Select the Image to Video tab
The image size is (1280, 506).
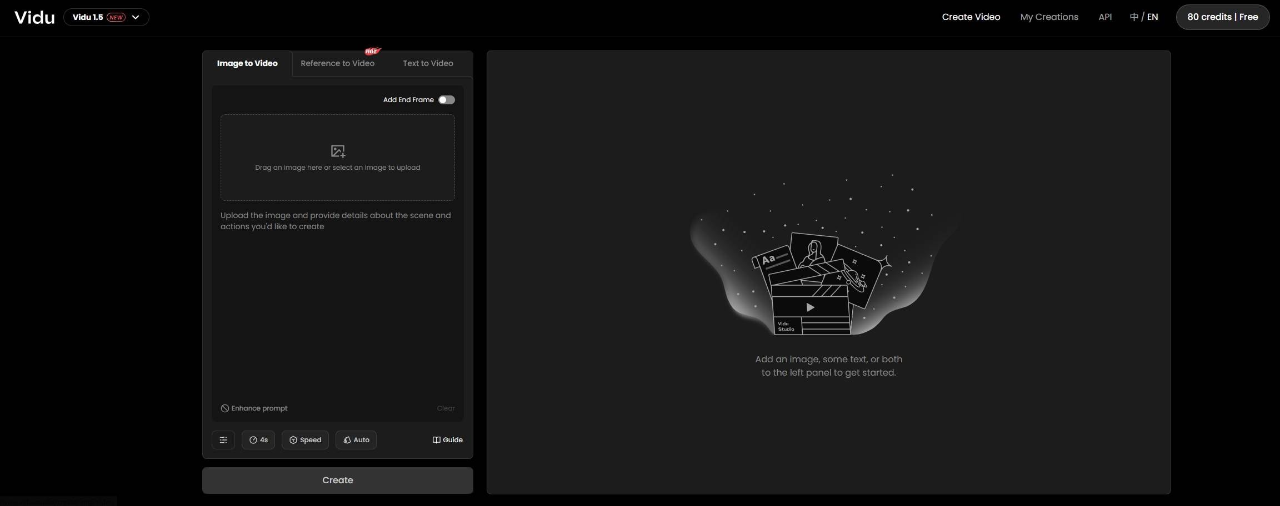point(247,63)
